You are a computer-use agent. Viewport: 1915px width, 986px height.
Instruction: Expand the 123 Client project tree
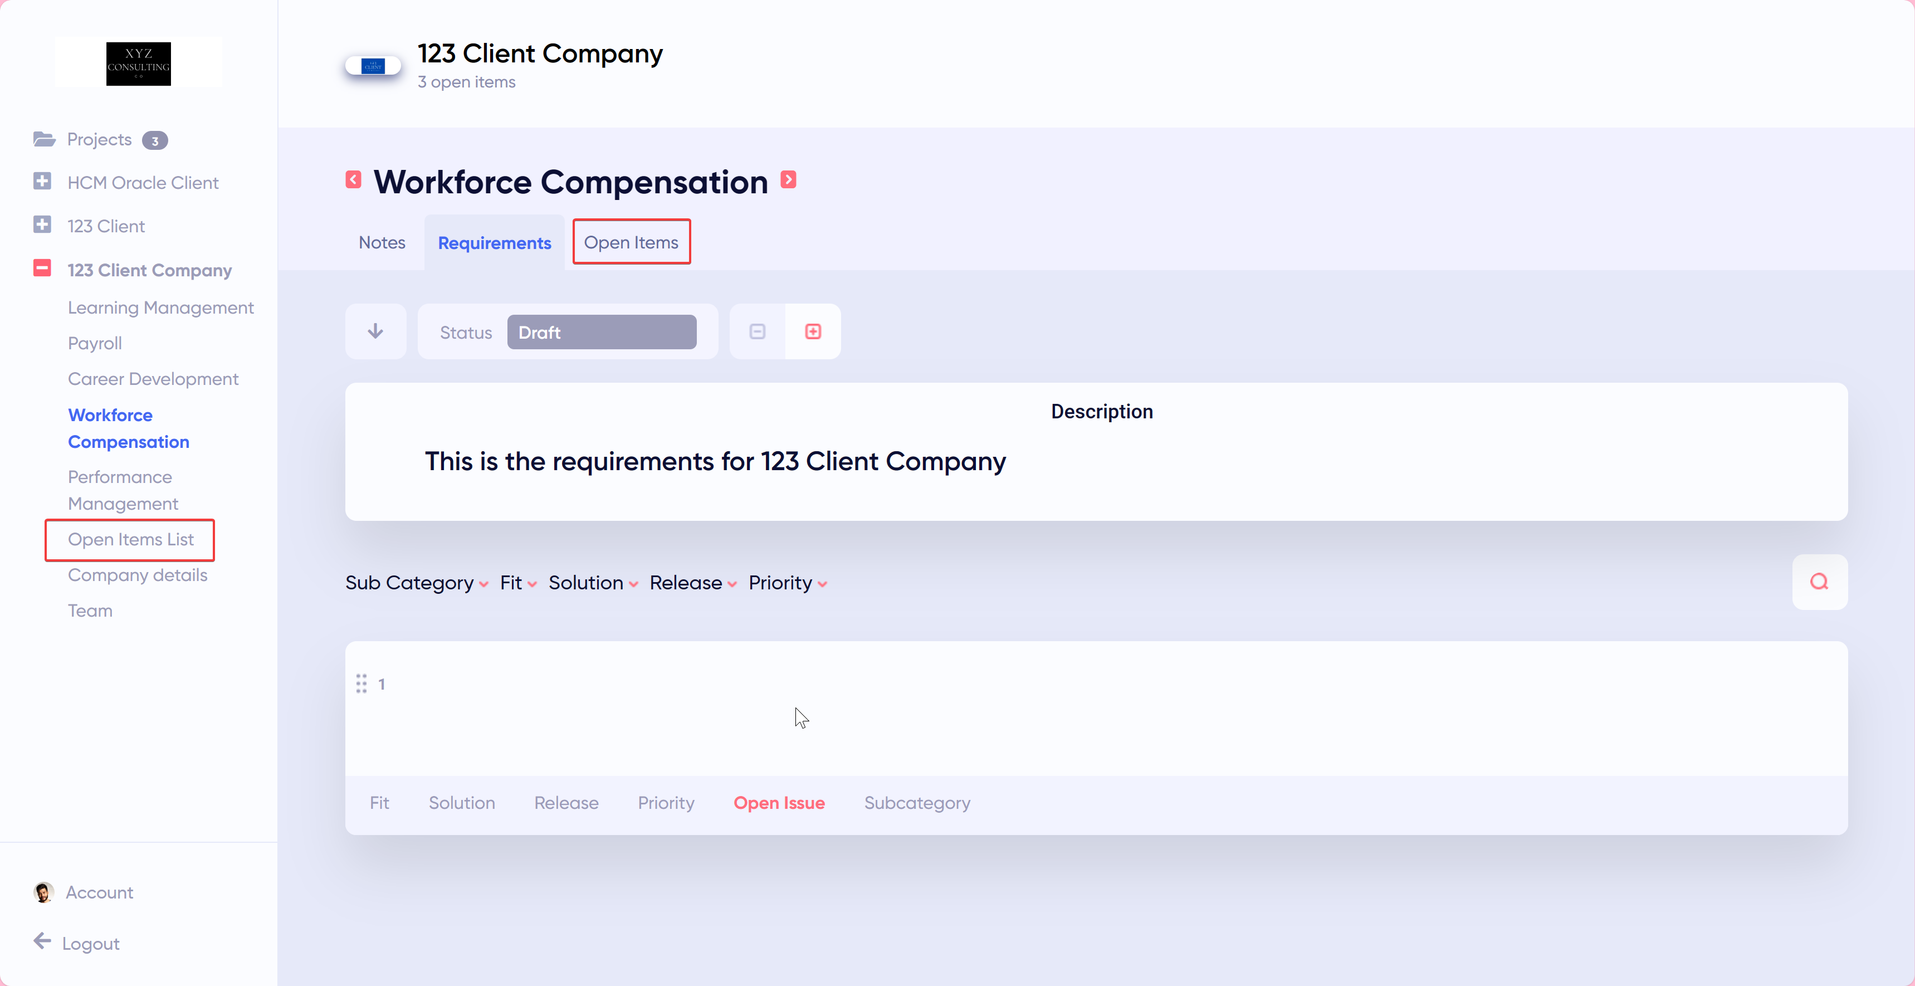pyautogui.click(x=42, y=225)
